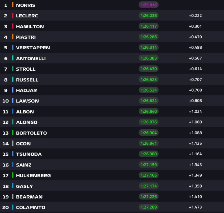
Task: Select driver name LECLERC
Action: pyautogui.click(x=27, y=16)
